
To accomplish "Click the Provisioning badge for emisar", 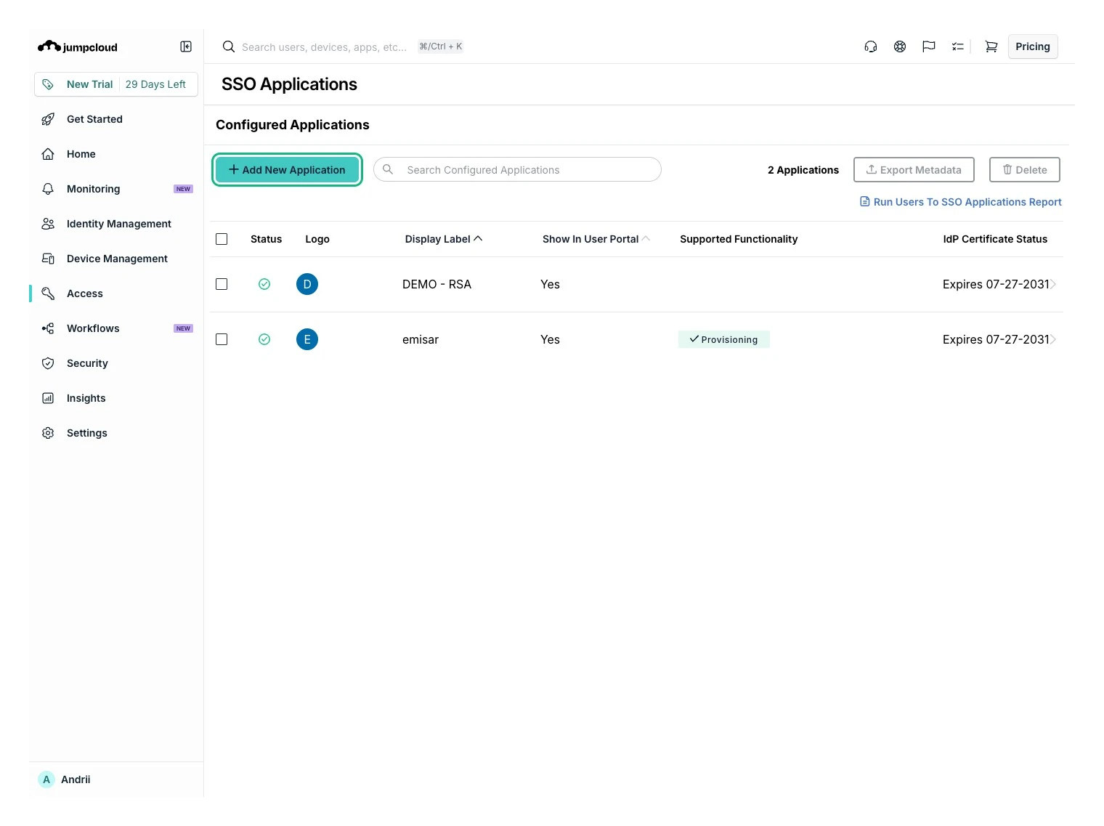I will 724,339.
